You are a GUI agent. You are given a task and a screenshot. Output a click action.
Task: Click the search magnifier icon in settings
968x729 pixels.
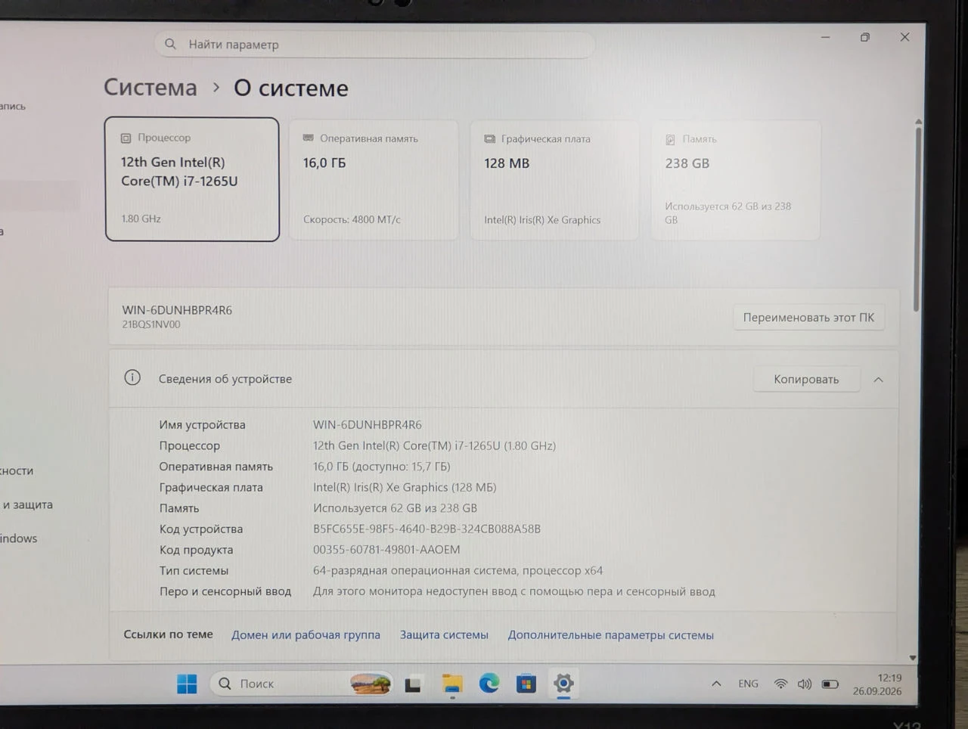170,44
